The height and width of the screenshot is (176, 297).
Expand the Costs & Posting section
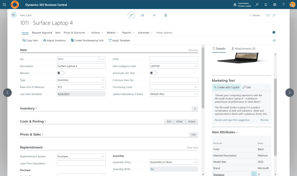click(33, 121)
